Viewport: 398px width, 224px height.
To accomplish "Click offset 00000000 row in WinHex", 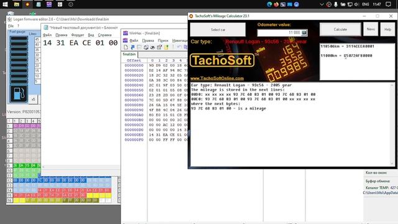I will pos(134,65).
